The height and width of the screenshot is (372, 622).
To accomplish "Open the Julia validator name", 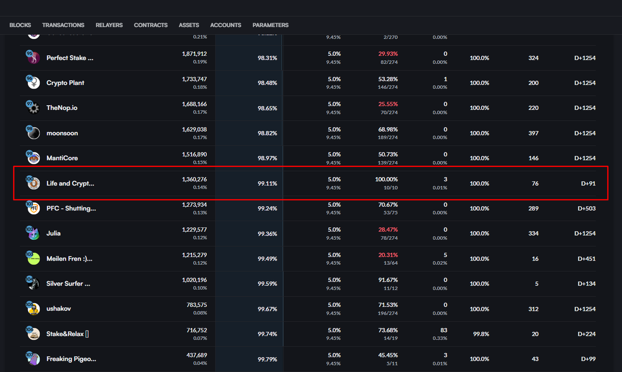I will (x=53, y=233).
